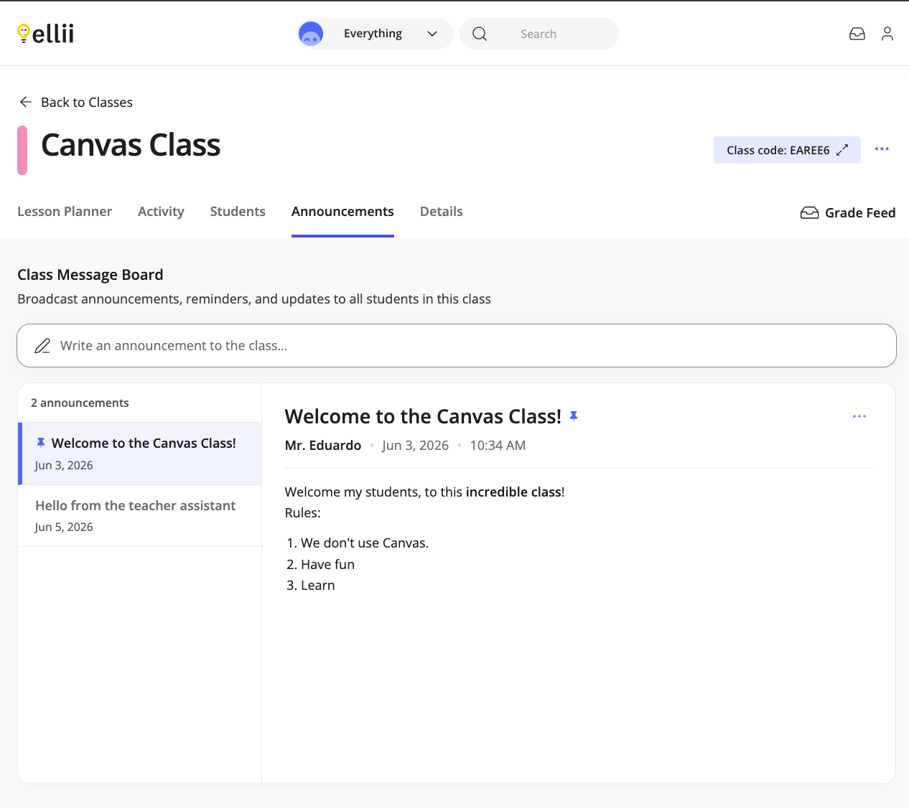The width and height of the screenshot is (909, 808).
Task: Focus the Search input field
Action: click(539, 34)
